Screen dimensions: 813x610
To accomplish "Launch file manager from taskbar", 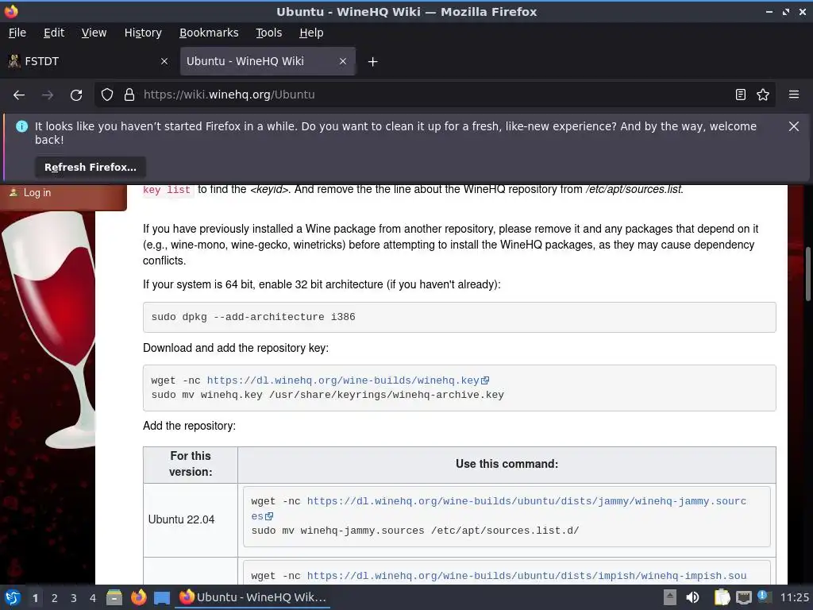I will pos(114,597).
